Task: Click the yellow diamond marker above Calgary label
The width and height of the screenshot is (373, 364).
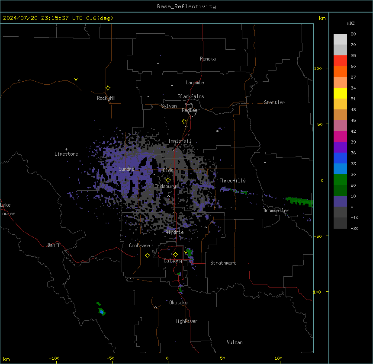Action: (175, 255)
